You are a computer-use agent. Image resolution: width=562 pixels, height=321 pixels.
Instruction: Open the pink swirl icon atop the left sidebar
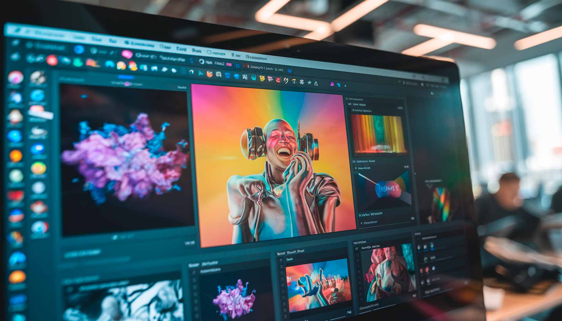tap(15, 77)
